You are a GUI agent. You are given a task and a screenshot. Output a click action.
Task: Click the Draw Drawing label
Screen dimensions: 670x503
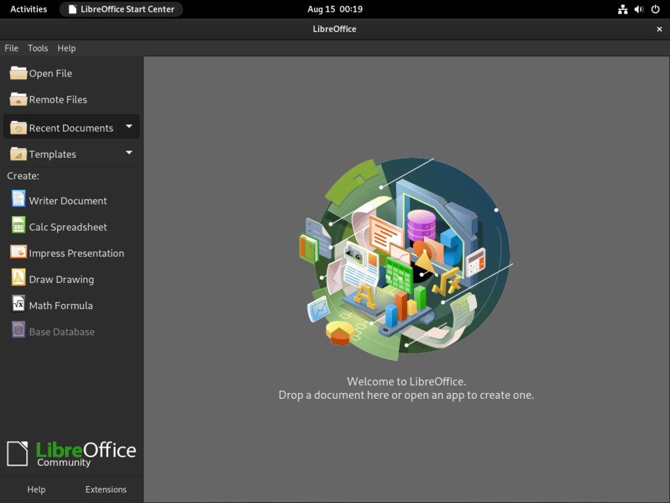coord(62,279)
